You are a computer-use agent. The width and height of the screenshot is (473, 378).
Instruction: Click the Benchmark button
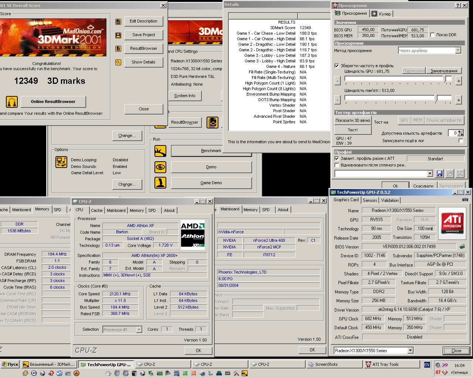pyautogui.click(x=211, y=151)
